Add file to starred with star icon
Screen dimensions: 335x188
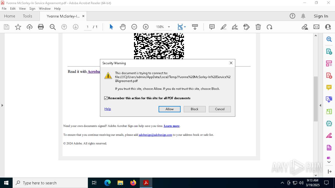click(18, 27)
